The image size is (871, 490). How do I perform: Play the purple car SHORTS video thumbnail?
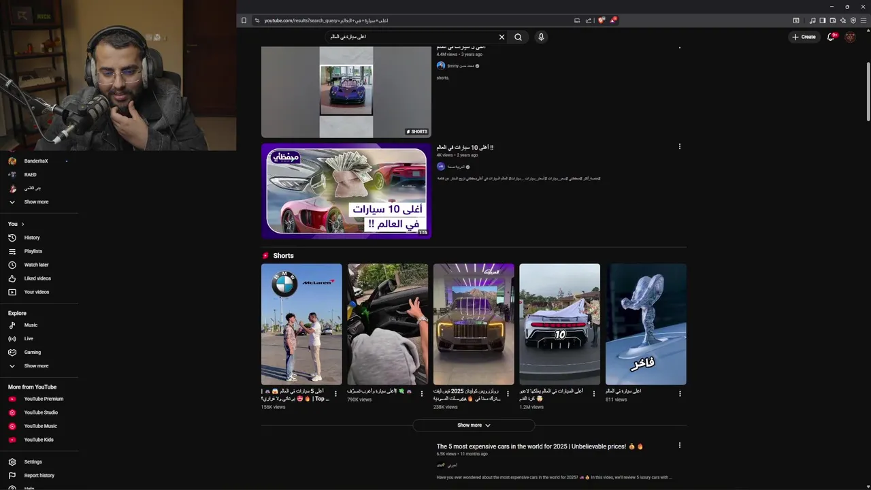click(346, 92)
